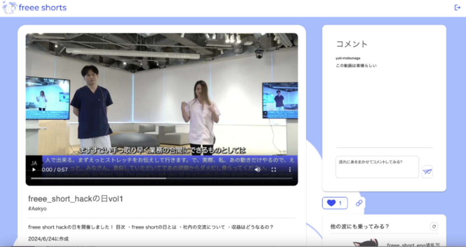This screenshot has width=466, height=247.
Task: Toggle the heart like button
Action: (335, 203)
